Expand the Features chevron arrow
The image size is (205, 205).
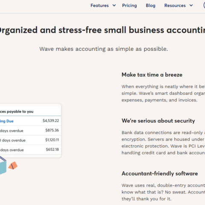coord(114,6)
